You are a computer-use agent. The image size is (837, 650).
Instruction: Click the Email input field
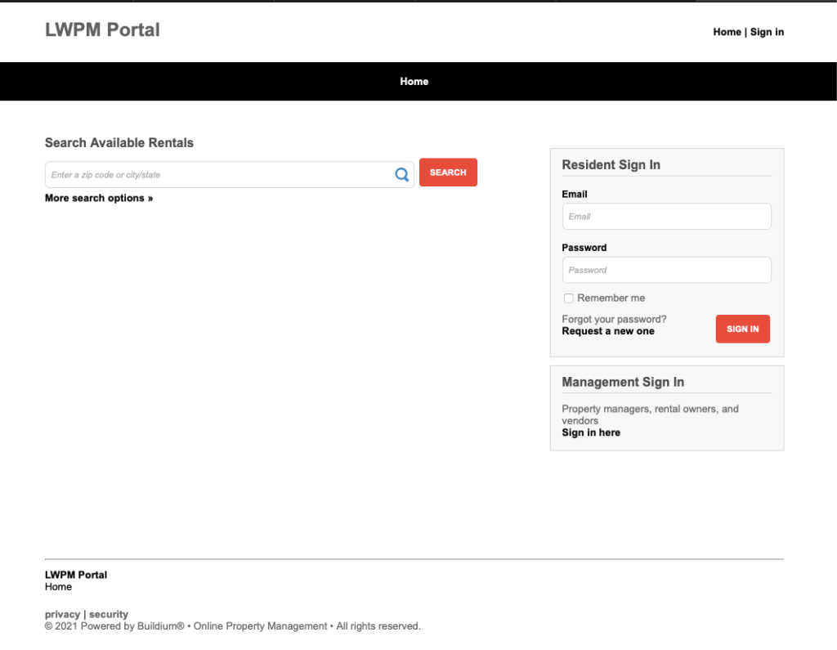(x=666, y=217)
